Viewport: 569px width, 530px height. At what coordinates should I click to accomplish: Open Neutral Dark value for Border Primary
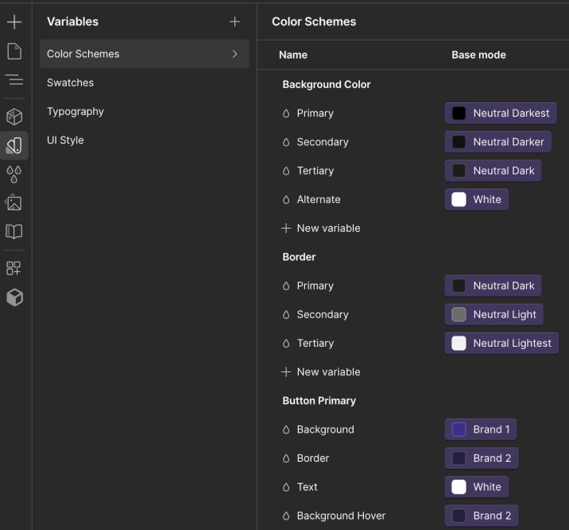point(493,286)
